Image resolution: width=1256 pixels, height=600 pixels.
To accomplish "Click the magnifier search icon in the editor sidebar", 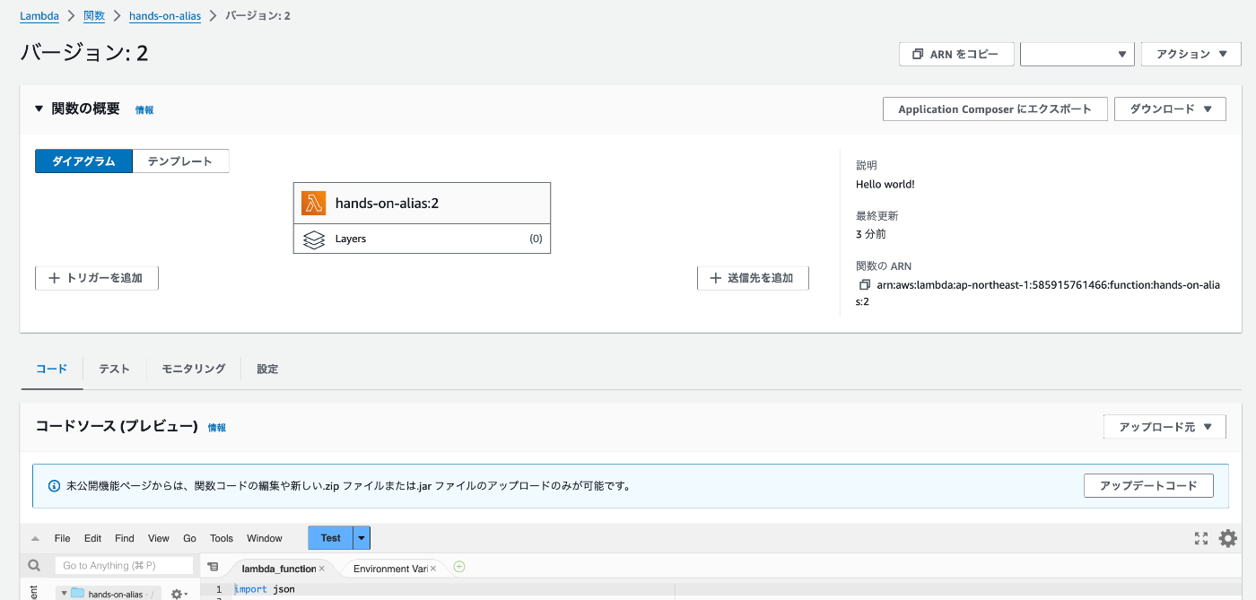I will click(34, 566).
